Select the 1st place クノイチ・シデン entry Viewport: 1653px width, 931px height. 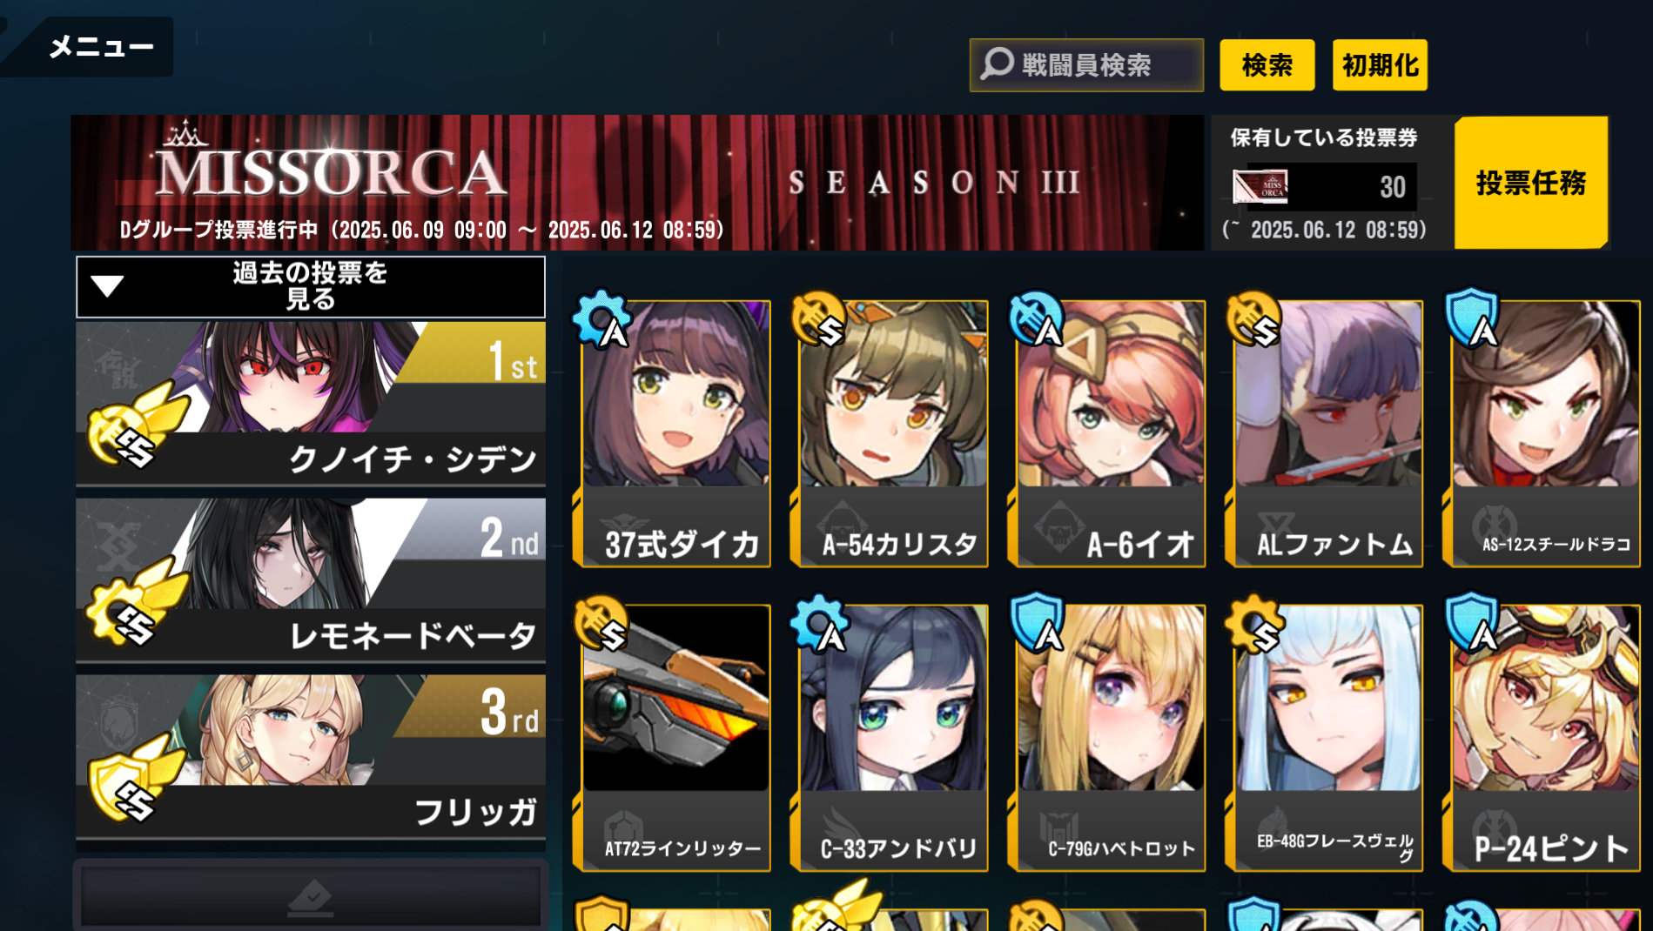[x=311, y=403]
